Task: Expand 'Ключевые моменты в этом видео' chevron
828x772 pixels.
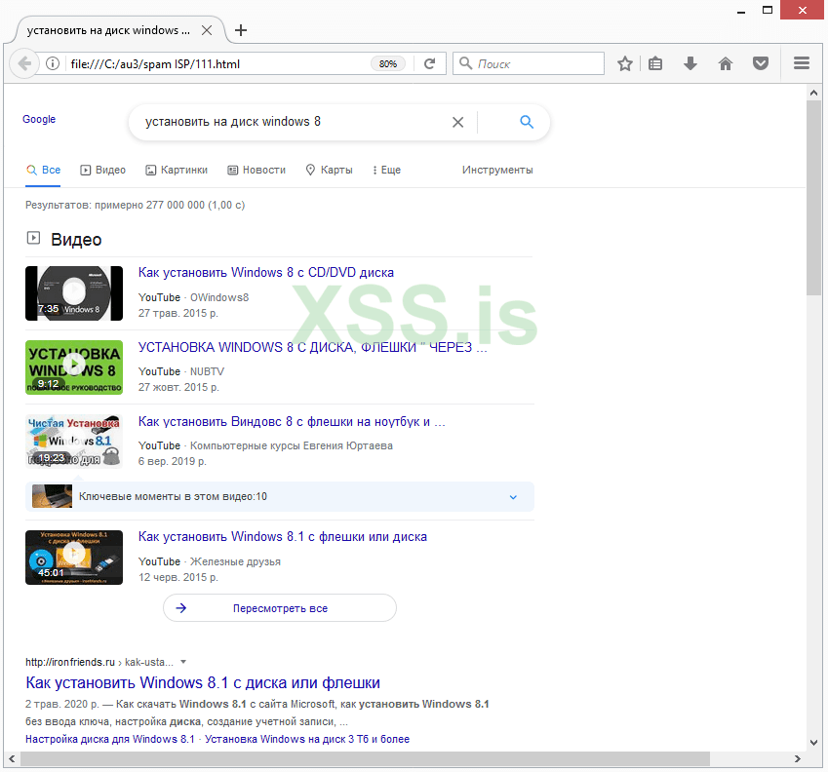Action: pos(513,497)
